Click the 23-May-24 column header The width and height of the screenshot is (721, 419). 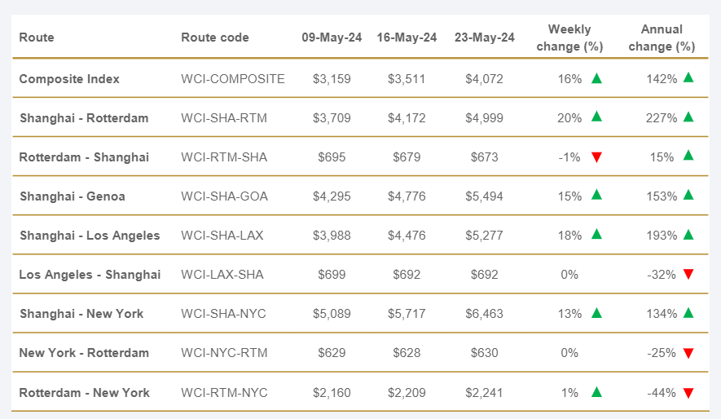pos(485,37)
